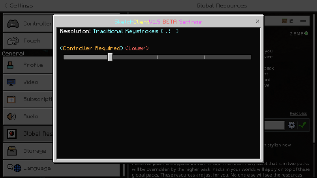The image size is (317, 178).
Task: Click the second tick mark on Resolution slider
Action: coord(157,57)
